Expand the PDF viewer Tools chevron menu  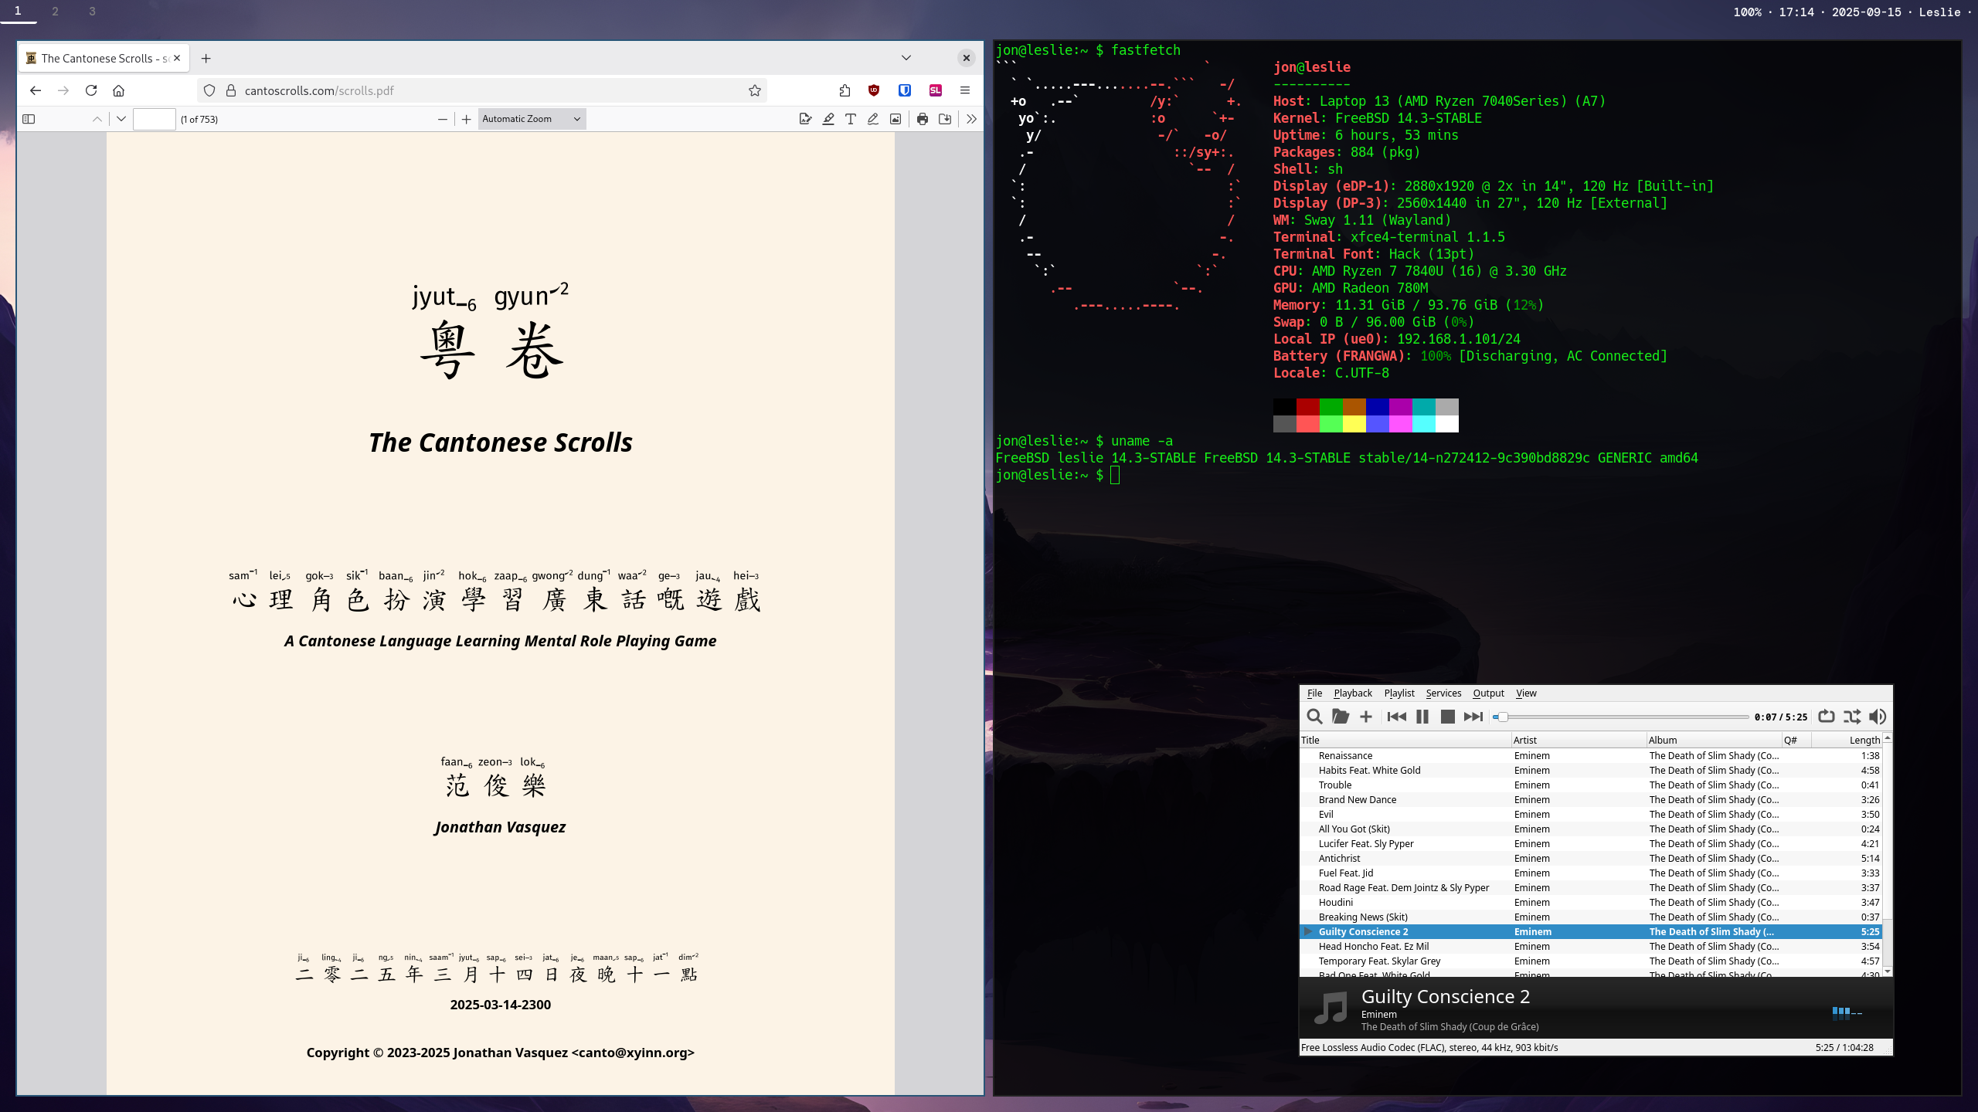971,119
